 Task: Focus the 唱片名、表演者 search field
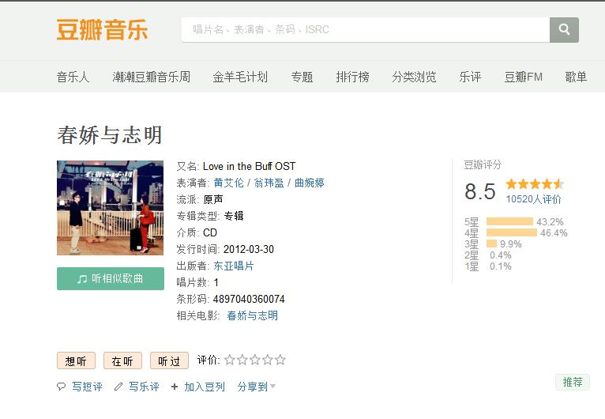366,30
